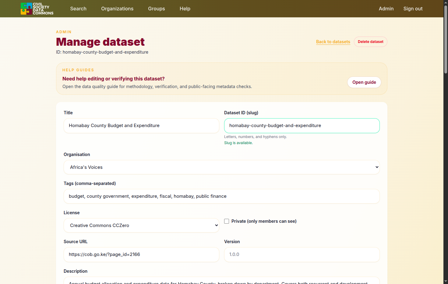This screenshot has height=284, width=448.
Task: Go to Organizations in the navbar
Action: click(x=117, y=9)
